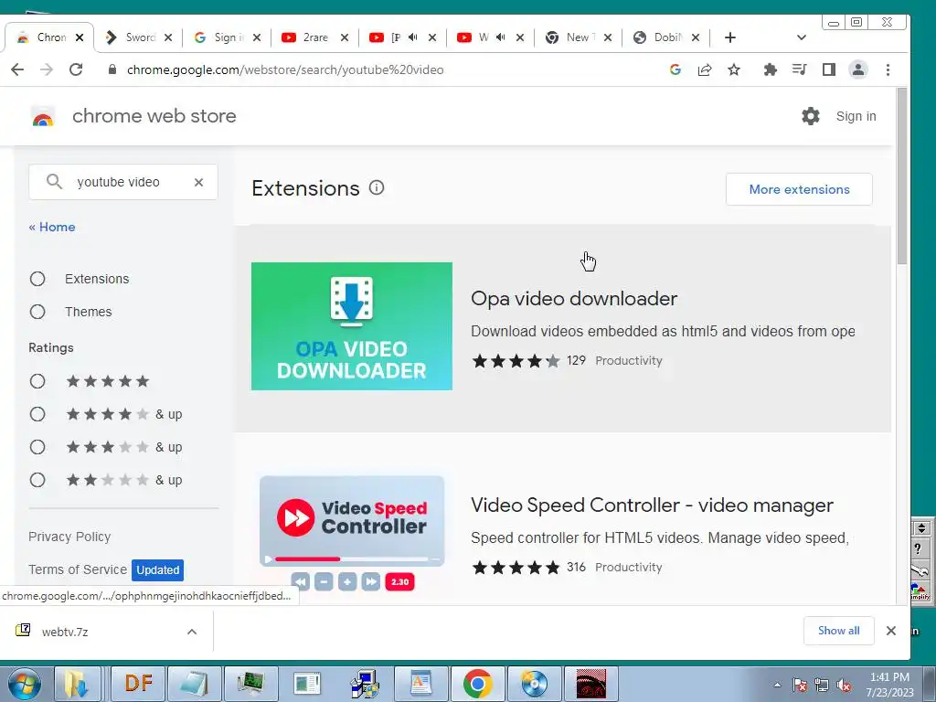Mute the [P YouTube tab audio

(412, 37)
